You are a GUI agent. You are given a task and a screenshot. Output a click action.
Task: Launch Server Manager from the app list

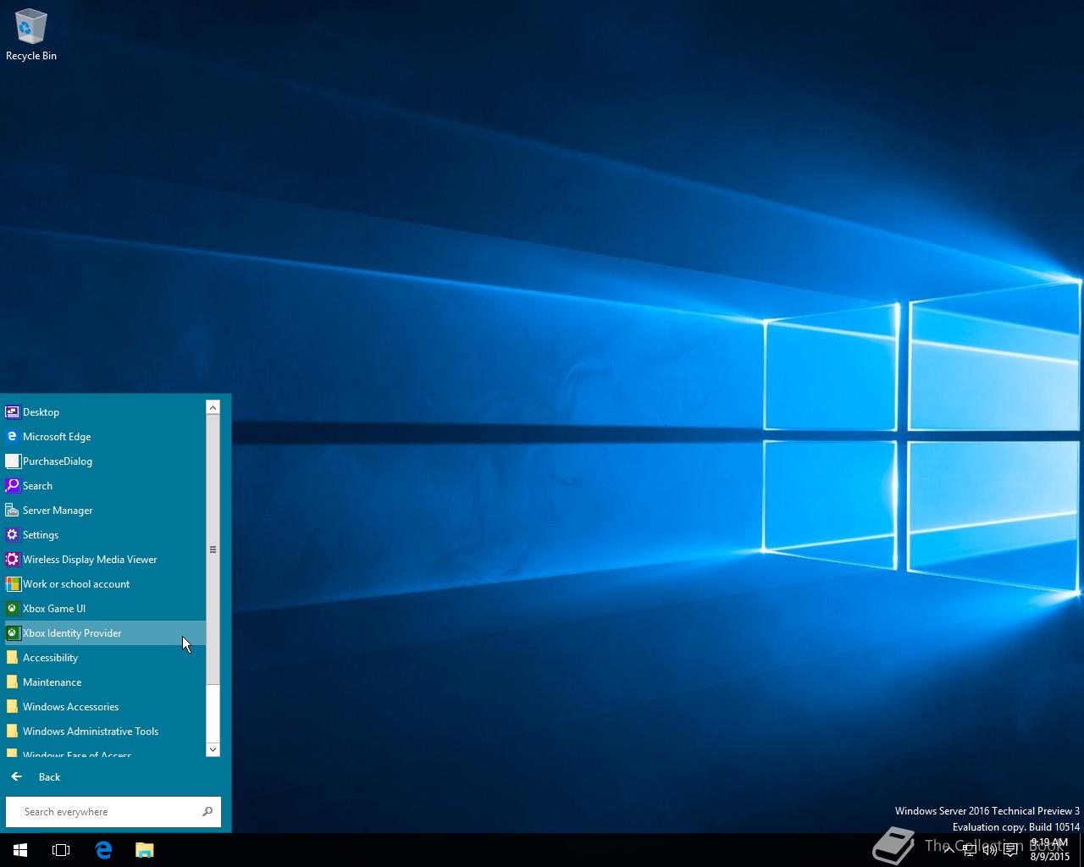pyautogui.click(x=105, y=511)
